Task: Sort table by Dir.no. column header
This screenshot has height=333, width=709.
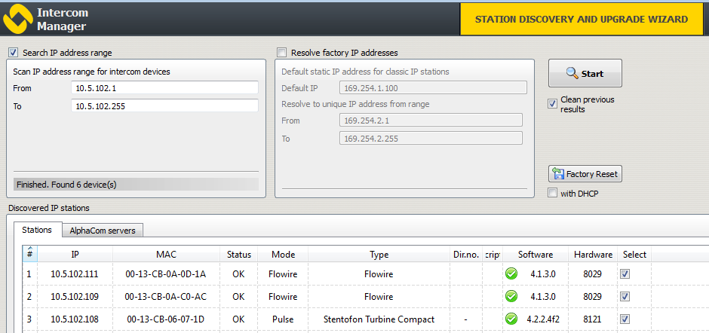Action: point(465,255)
